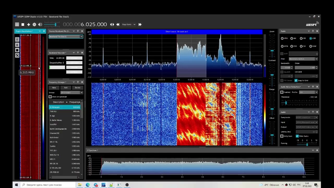Open the audio Input device dropdown
The image size is (334, 188).
(307, 122)
